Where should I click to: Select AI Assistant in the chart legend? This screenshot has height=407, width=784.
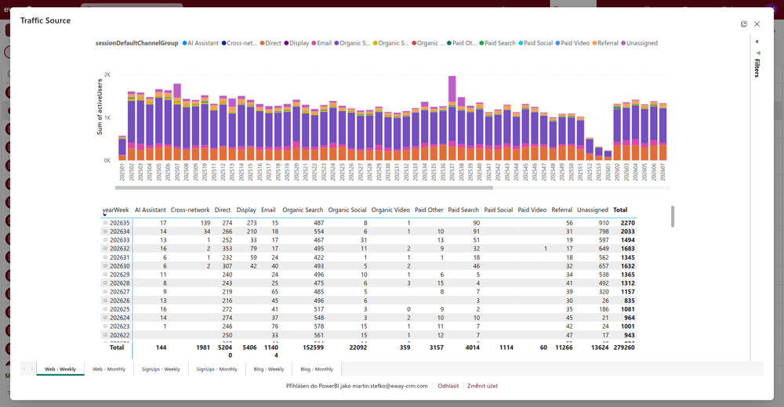[200, 43]
